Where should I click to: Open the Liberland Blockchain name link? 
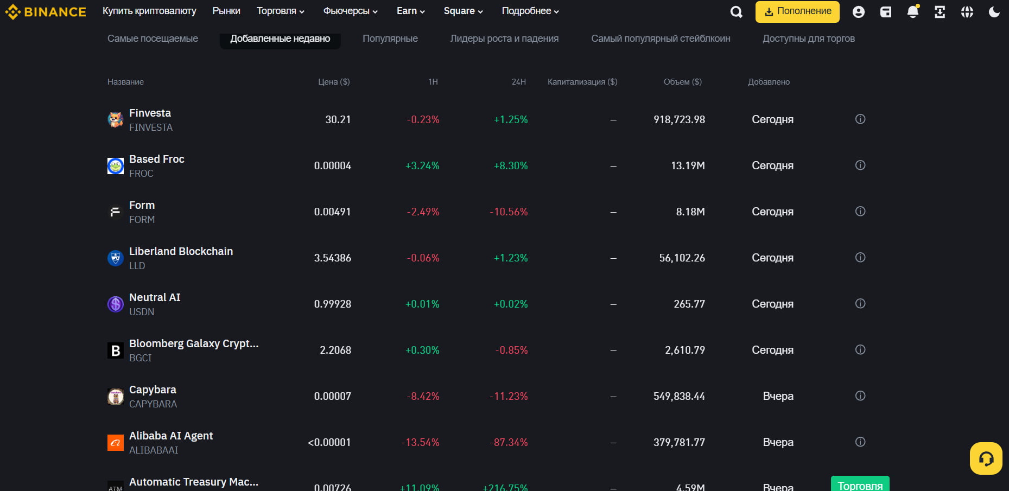click(181, 251)
